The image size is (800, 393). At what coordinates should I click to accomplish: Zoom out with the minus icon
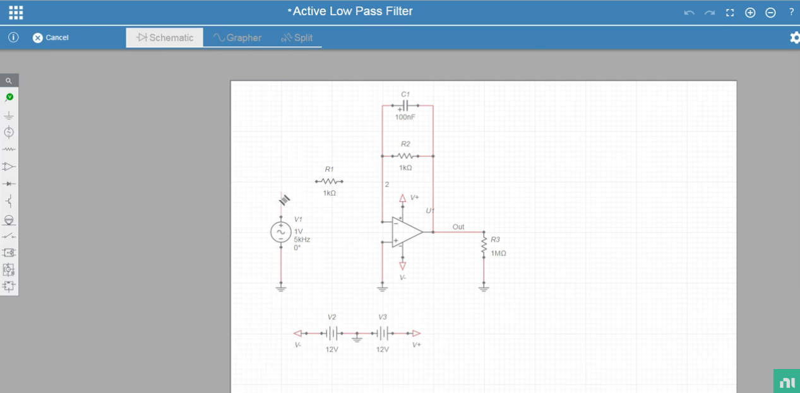(770, 13)
